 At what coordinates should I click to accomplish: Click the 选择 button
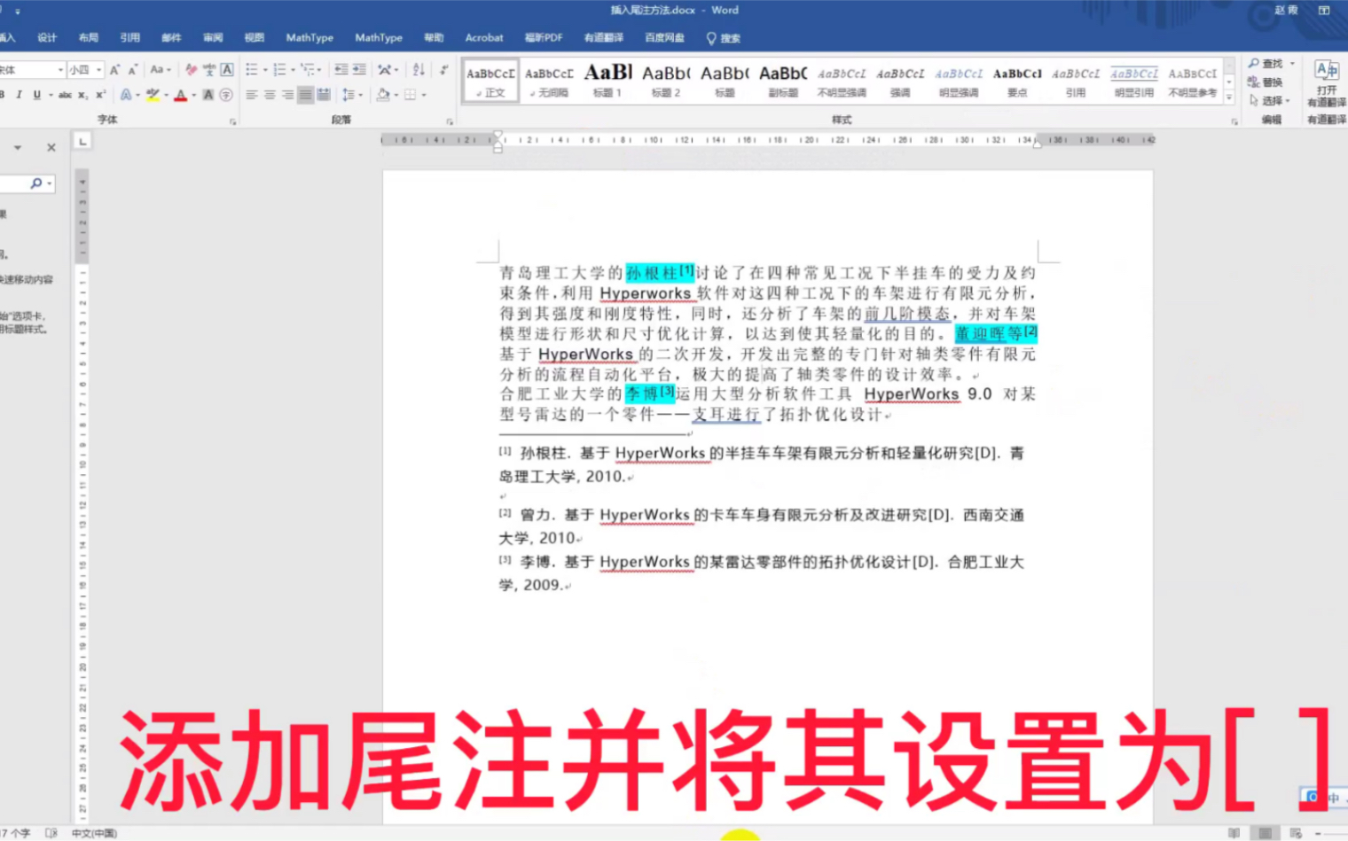[1269, 101]
